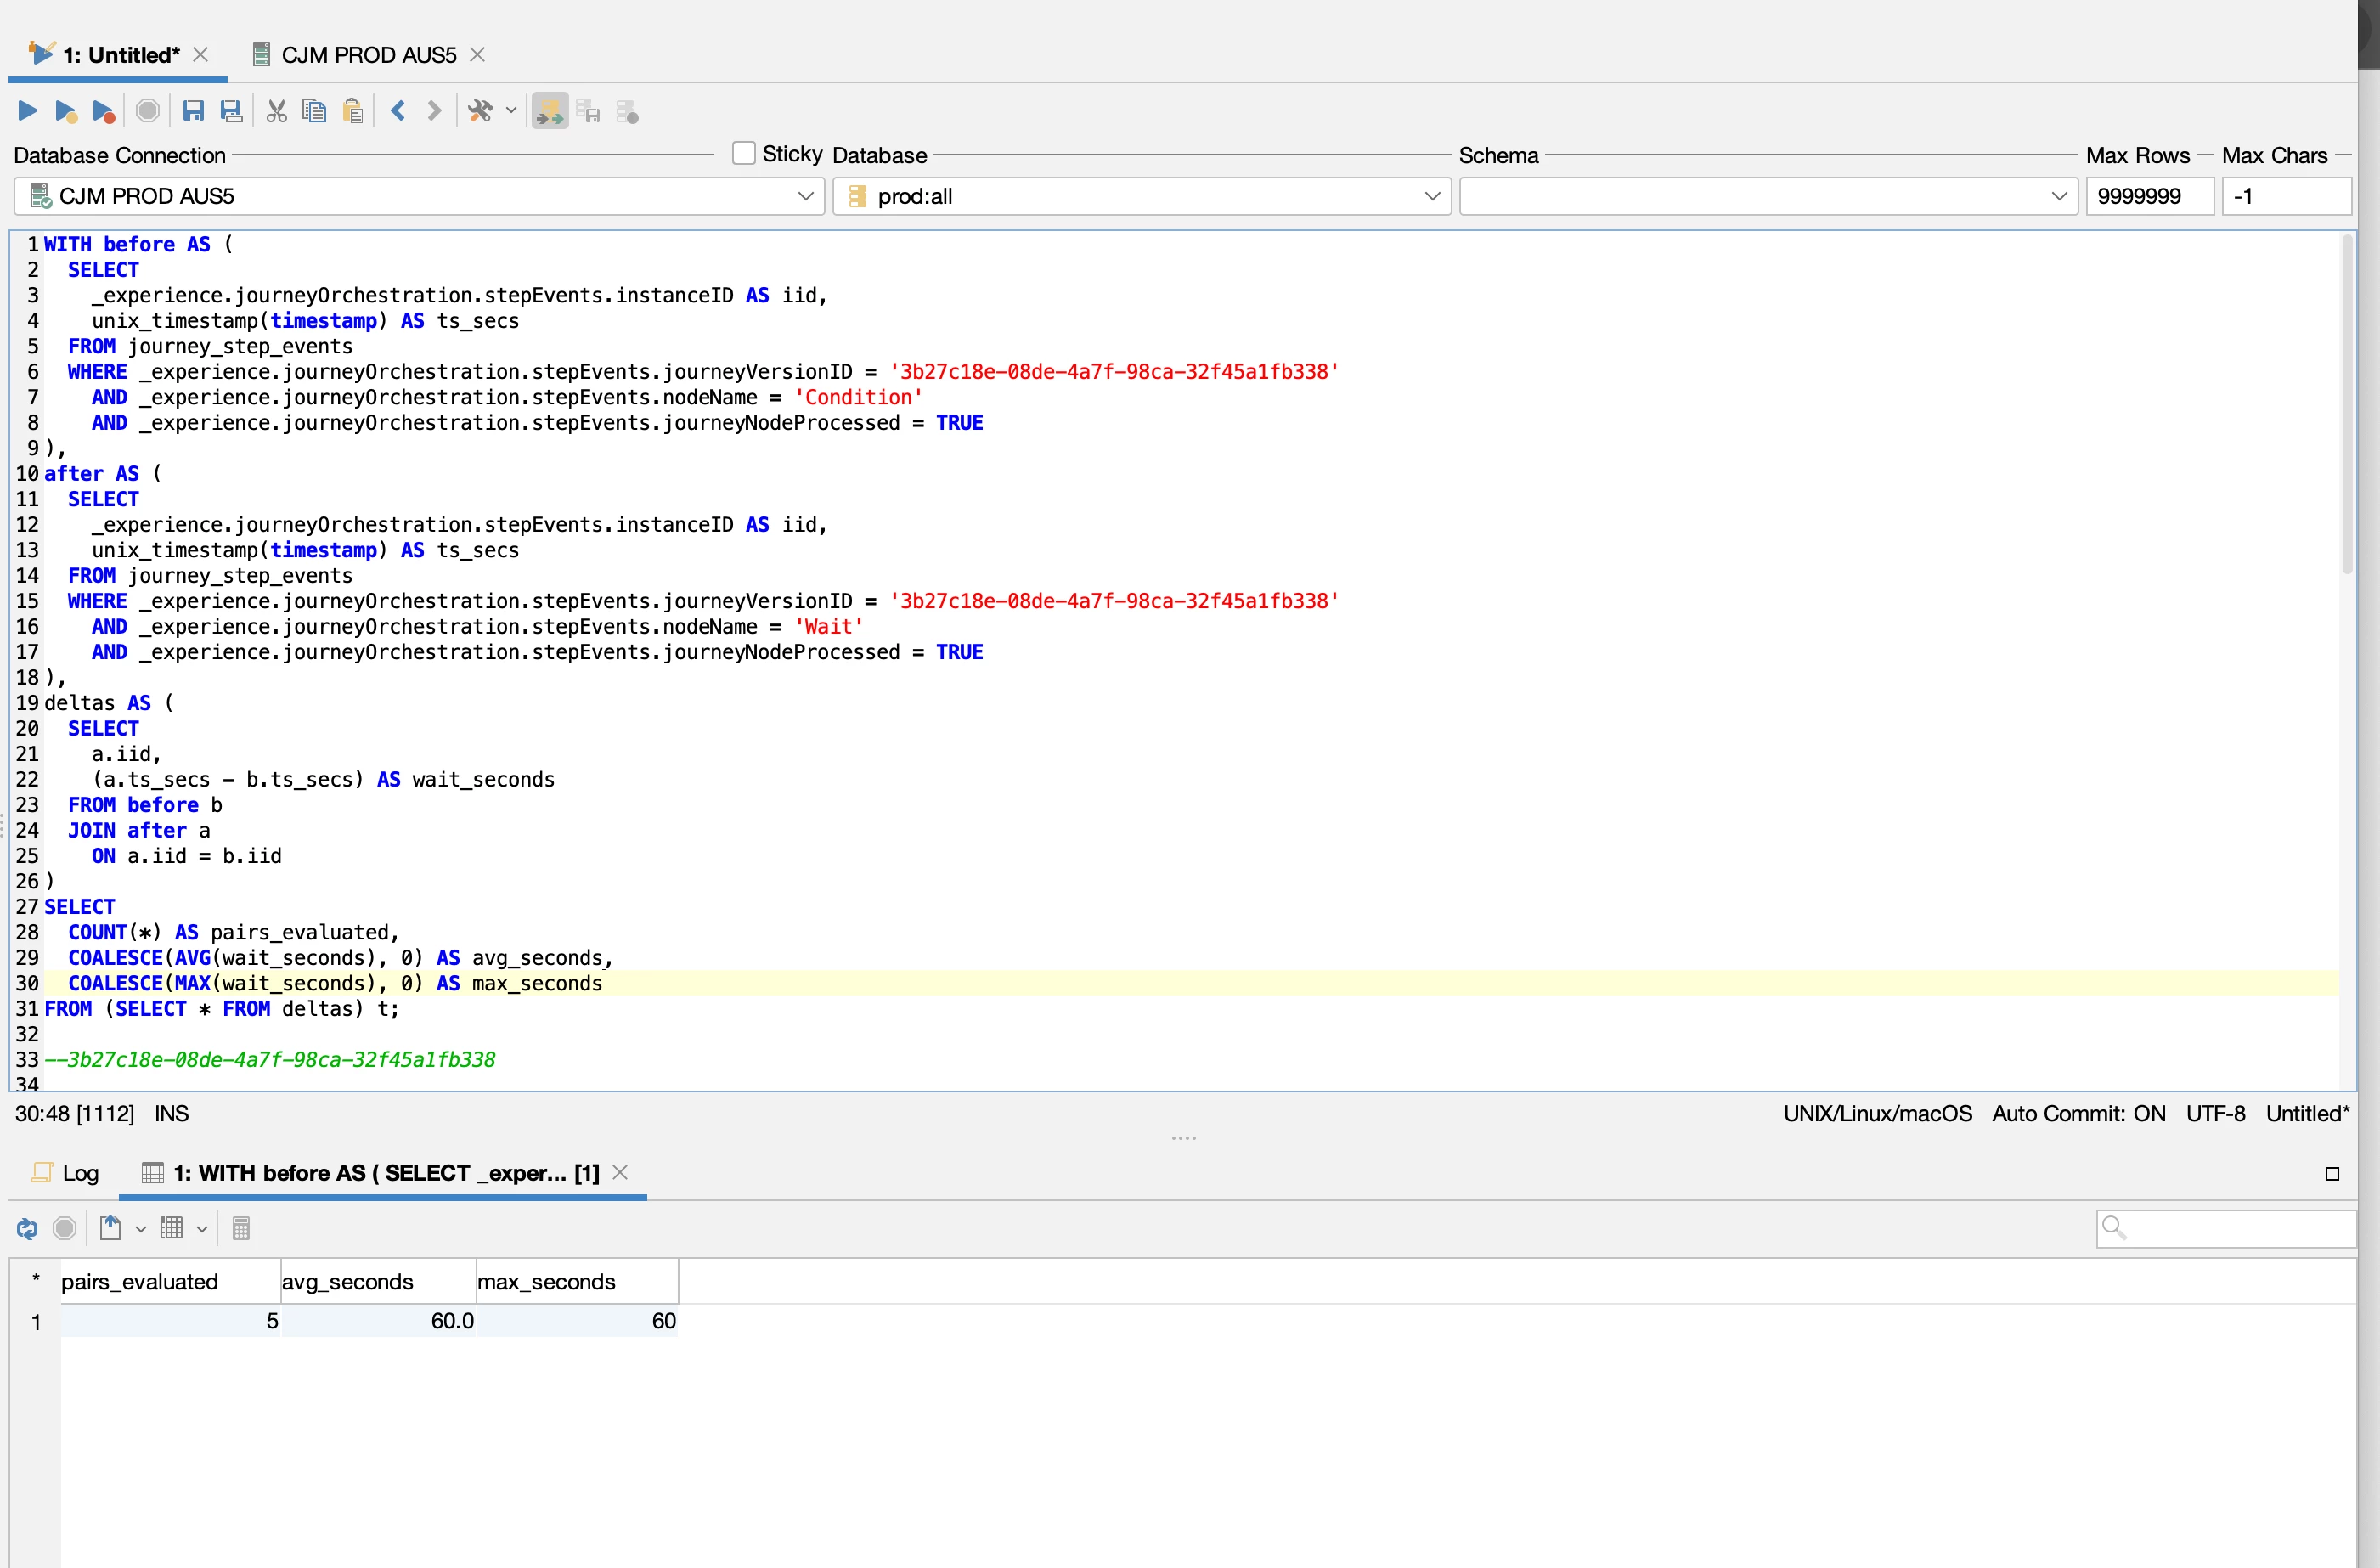Click the avg_seconds column header
2380x1568 pixels.
pos(348,1282)
